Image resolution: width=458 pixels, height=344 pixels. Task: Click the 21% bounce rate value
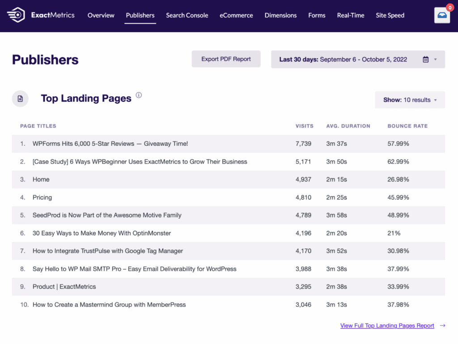click(394, 233)
